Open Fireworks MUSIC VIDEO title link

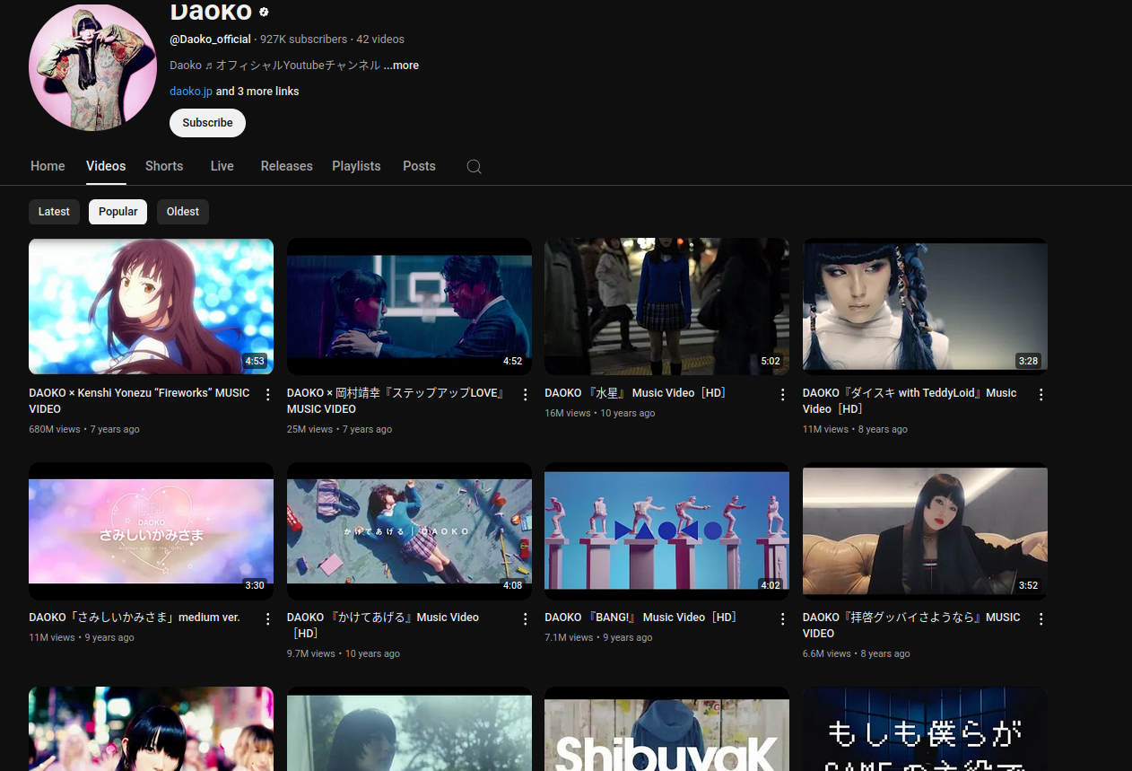tap(139, 401)
